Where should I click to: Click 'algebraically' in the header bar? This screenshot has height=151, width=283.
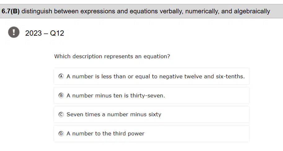[252, 11]
